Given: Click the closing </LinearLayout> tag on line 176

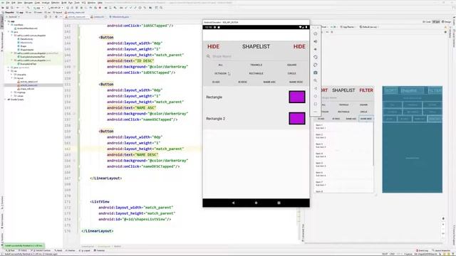Looking at the screenshot, I should [x=97, y=231].
